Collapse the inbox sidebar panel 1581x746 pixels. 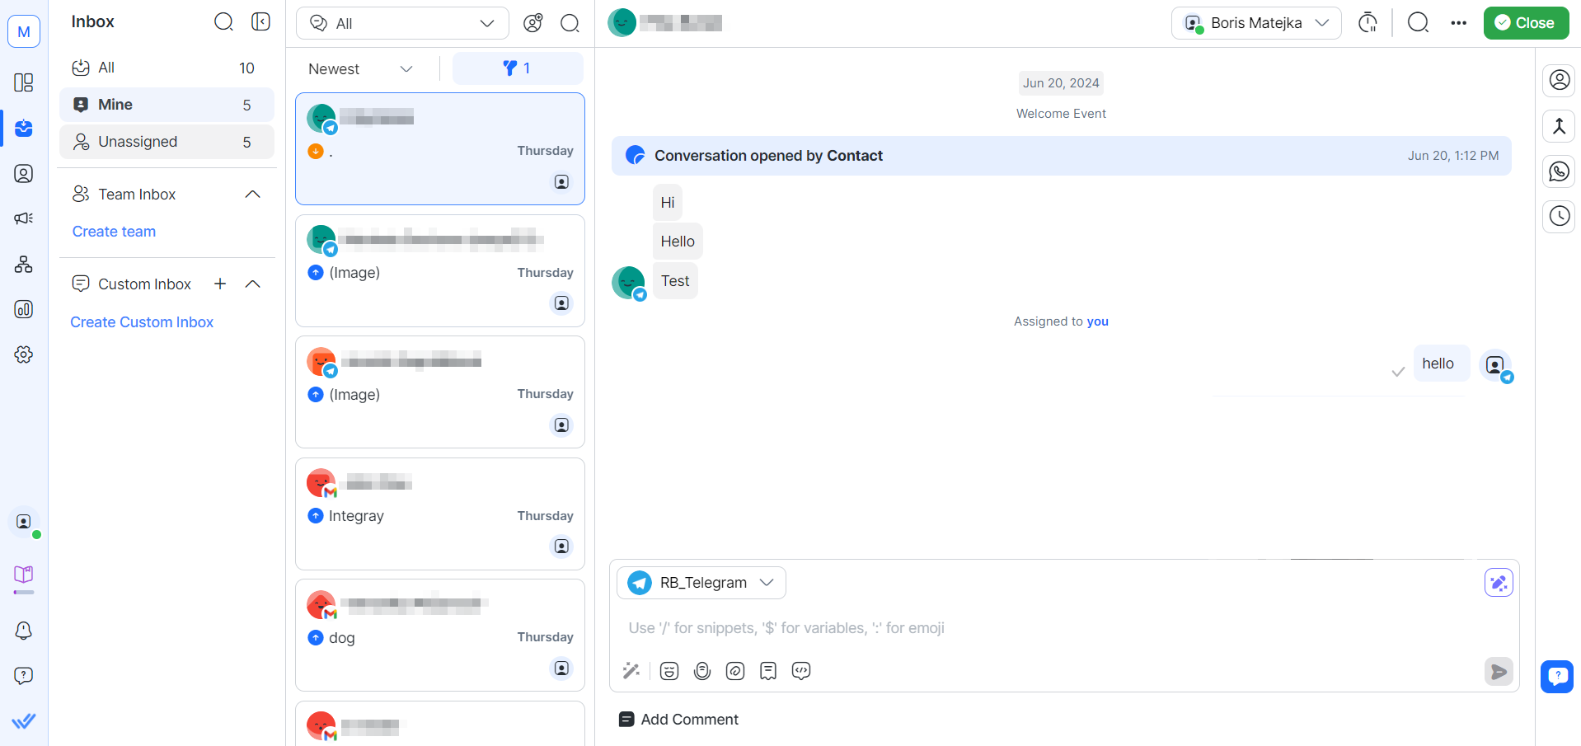[260, 22]
